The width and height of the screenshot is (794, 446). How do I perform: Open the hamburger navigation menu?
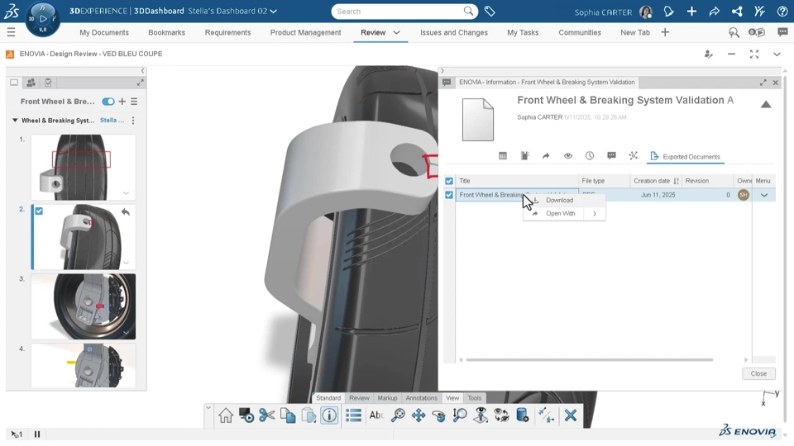click(11, 32)
